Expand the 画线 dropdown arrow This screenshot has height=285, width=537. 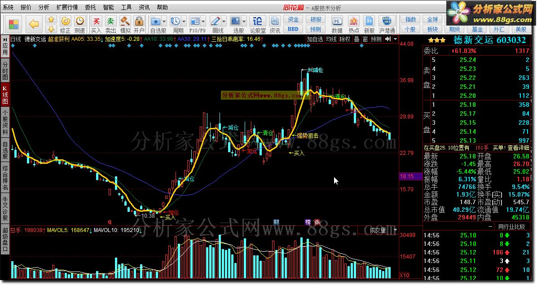224,22
